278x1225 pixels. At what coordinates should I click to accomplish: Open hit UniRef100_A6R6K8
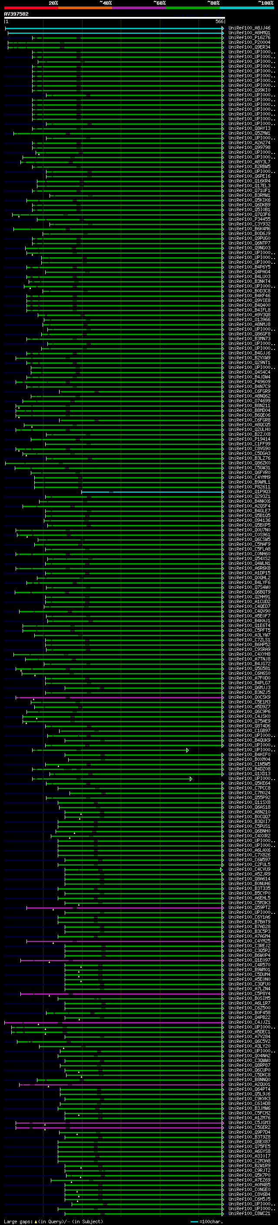(249, 568)
